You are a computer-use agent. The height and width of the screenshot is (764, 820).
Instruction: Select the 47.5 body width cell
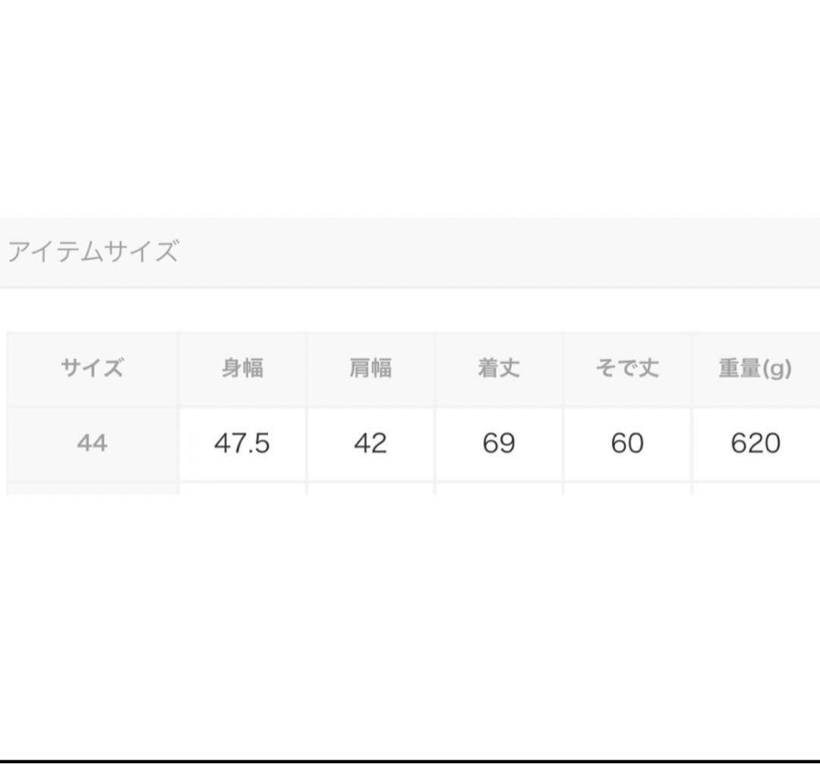click(242, 444)
